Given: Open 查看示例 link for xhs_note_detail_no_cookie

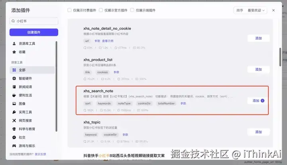Looking at the screenshot, I should [108, 41].
